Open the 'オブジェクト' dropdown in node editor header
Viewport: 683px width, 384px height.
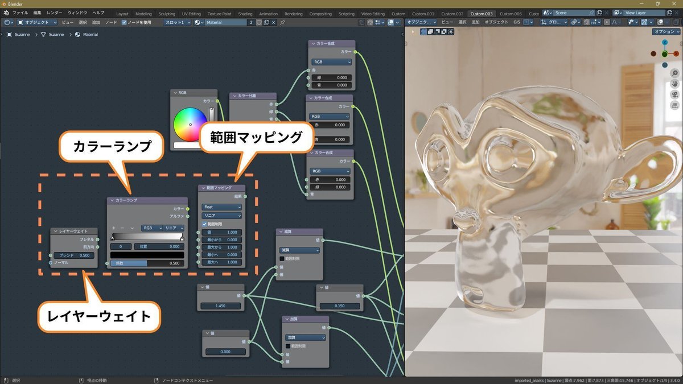[37, 22]
